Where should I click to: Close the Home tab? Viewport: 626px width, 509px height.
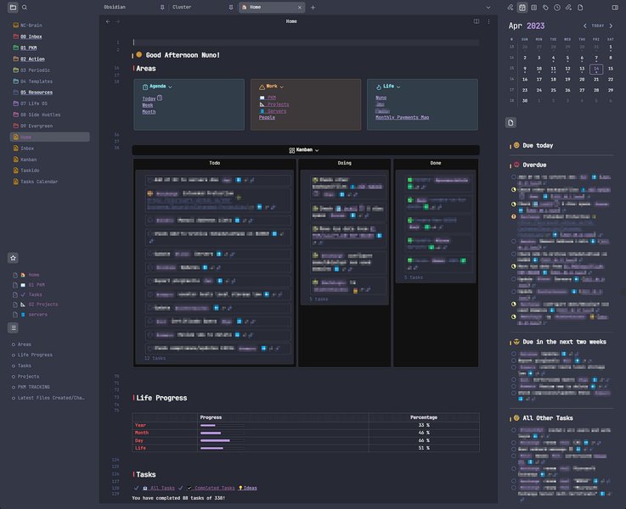point(300,7)
